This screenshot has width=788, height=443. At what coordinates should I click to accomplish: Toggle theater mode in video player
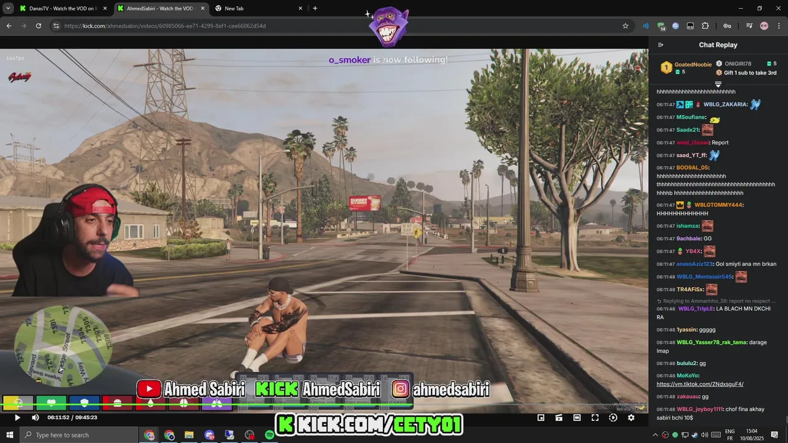(577, 418)
